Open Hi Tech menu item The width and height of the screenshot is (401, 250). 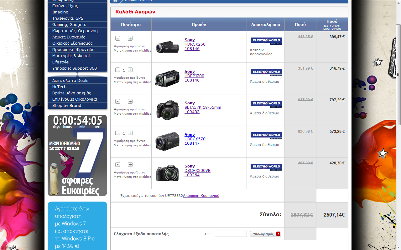coord(77,87)
